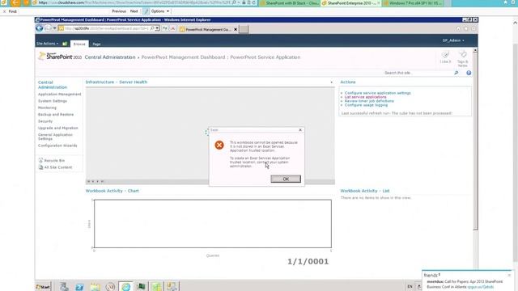Click OK in the Excel error dialog

(286, 179)
